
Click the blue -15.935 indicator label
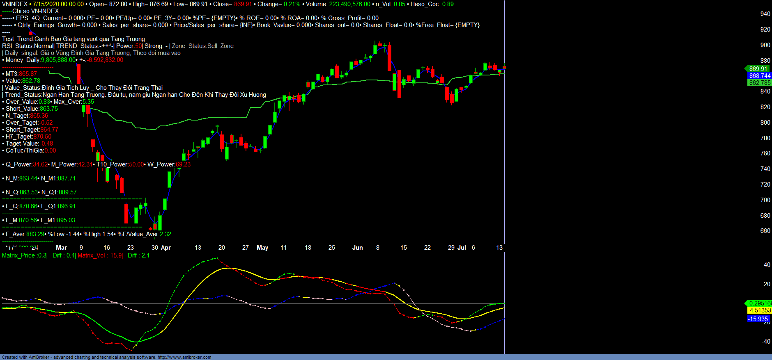point(758,319)
